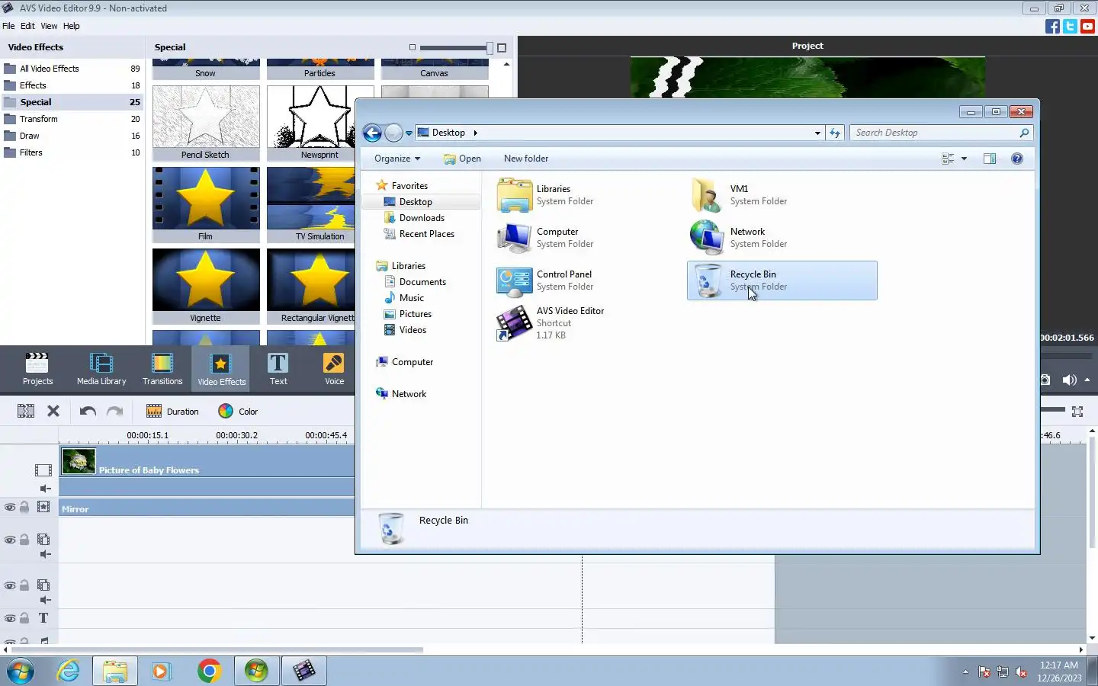This screenshot has height=686, width=1098.
Task: Mute the preview volume speaker
Action: pos(1069,380)
